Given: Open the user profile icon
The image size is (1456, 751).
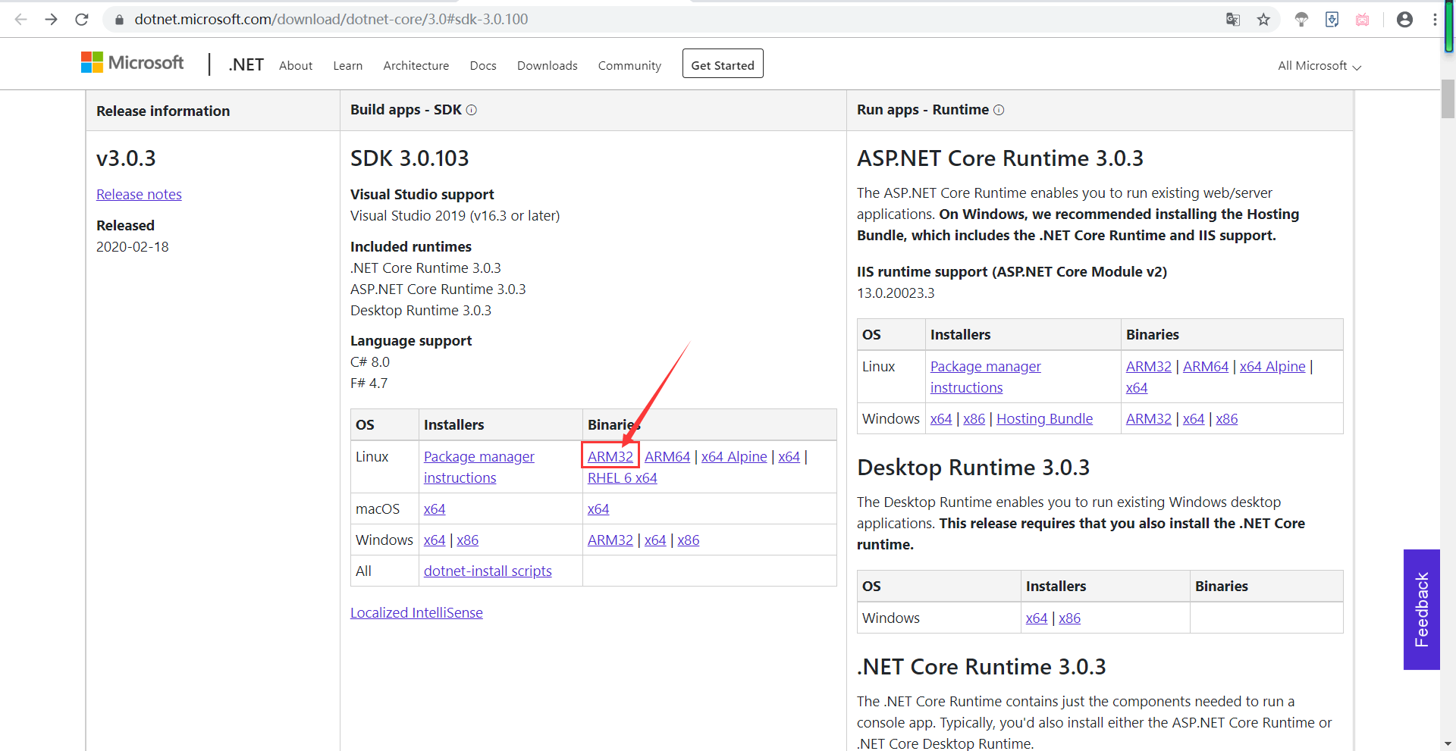Looking at the screenshot, I should tap(1404, 20).
